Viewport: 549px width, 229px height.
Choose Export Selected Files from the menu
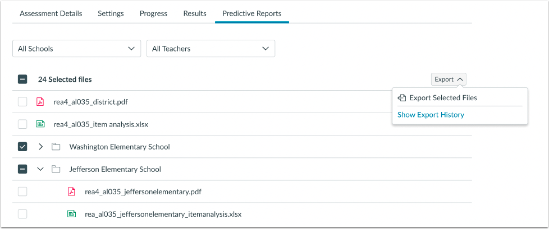[x=443, y=98]
